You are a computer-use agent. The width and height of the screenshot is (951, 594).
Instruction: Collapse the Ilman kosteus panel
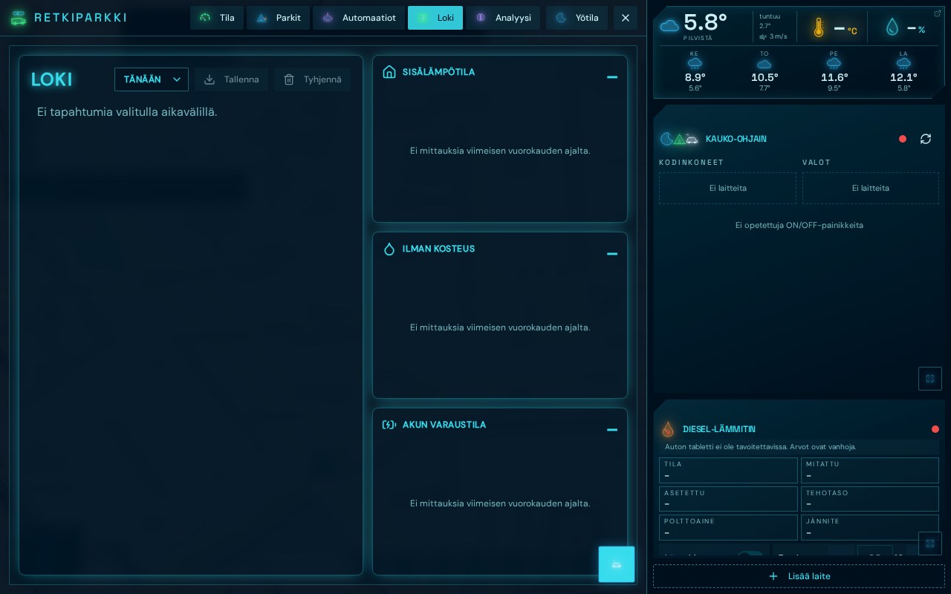pyautogui.click(x=612, y=254)
